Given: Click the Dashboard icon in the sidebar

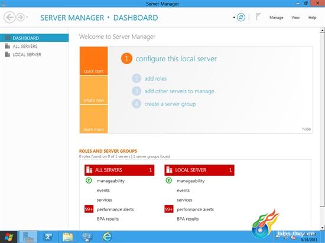Looking at the screenshot, I should [x=8, y=38].
